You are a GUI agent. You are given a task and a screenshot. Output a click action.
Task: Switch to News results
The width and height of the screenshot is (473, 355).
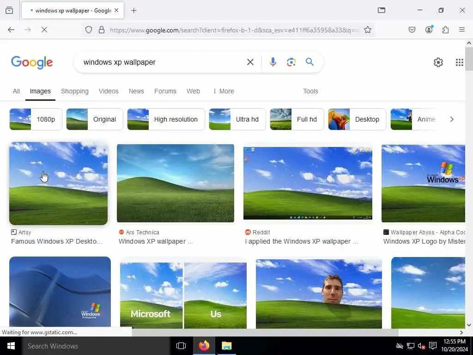click(x=136, y=91)
